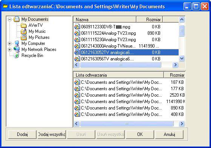Select the My Pictures folder label
The width and height of the screenshot is (211, 148).
pyautogui.click(x=39, y=37)
